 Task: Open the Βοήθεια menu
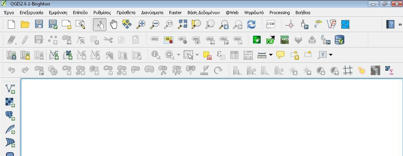pyautogui.click(x=303, y=13)
